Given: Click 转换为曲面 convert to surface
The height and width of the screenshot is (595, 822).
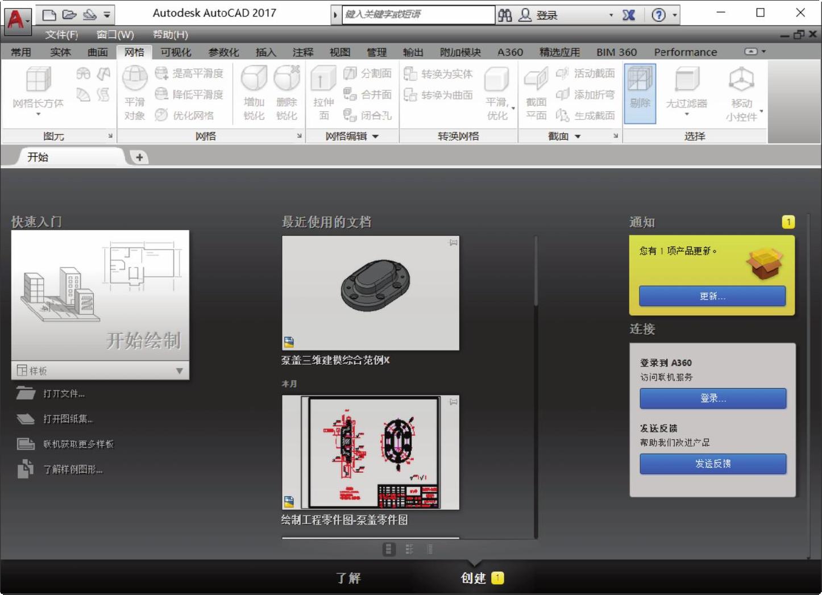Looking at the screenshot, I should 438,94.
